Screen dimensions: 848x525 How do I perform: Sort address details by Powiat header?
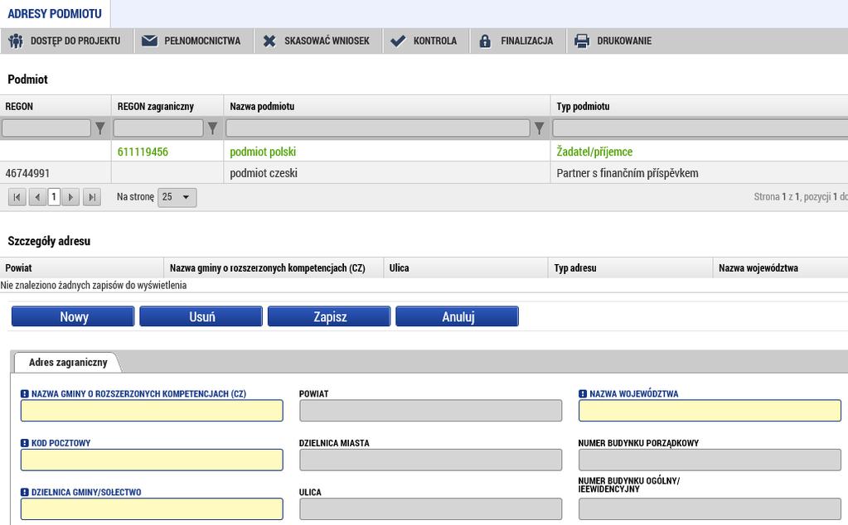click(x=82, y=268)
